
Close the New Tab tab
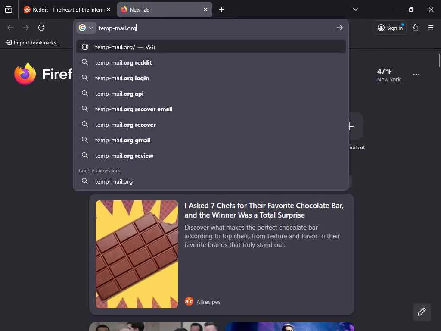pyautogui.click(x=205, y=9)
